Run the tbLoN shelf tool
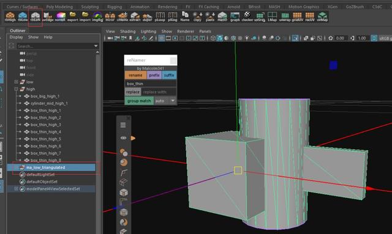 [36, 16]
